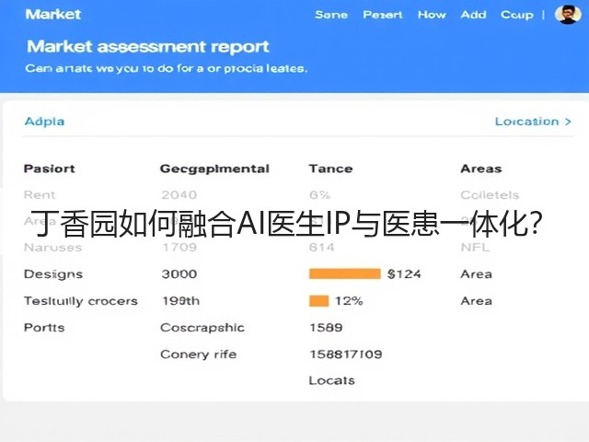589x442 pixels.
Task: Open the user profile avatar
Action: coord(567,15)
